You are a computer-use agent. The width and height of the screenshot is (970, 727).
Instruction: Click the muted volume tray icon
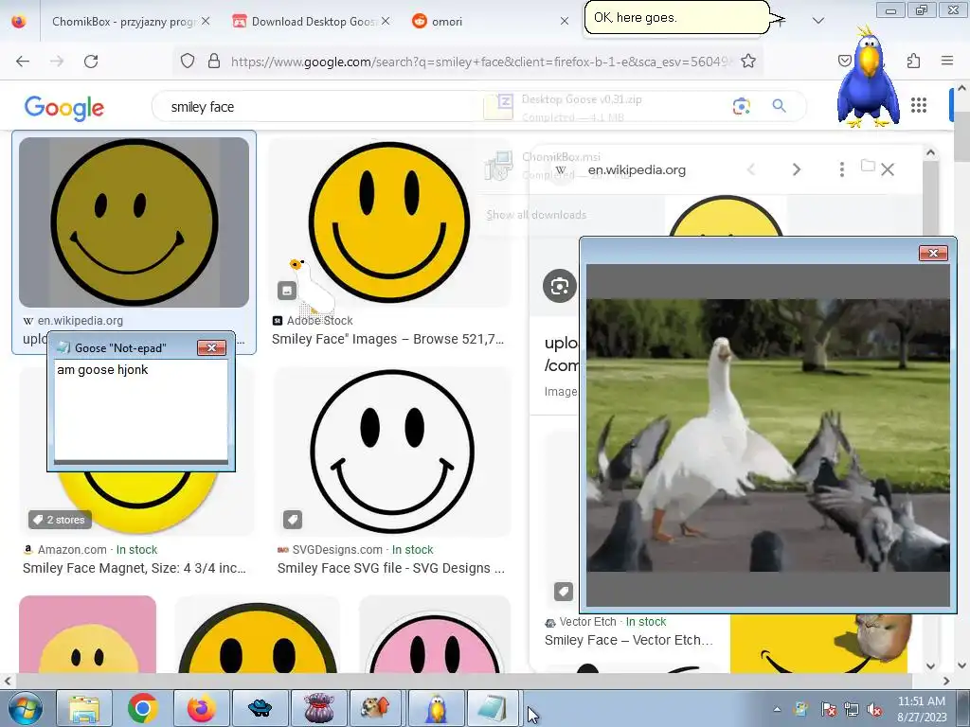(874, 710)
